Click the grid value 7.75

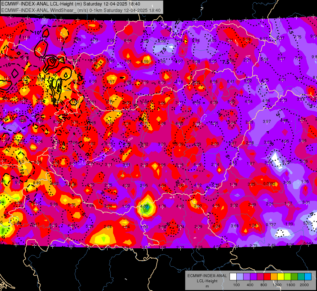point(298,37)
